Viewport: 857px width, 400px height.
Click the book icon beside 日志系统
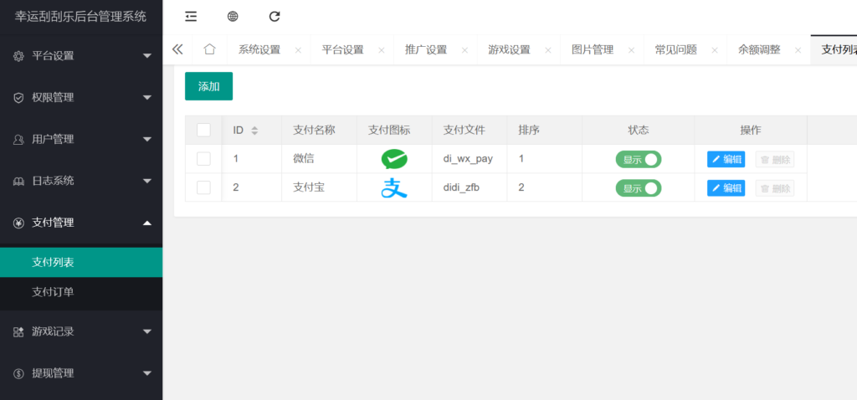coord(18,181)
